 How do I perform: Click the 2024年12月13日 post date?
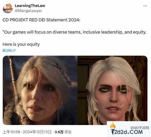click(37, 132)
